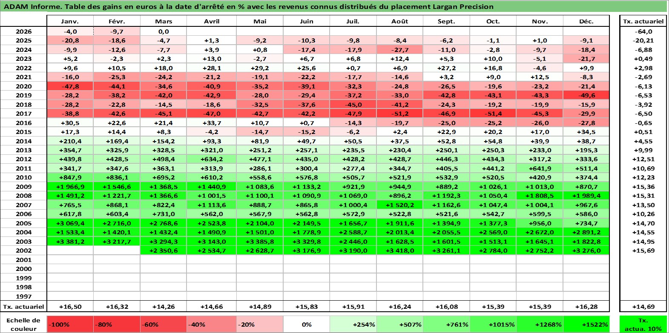Select the Juin column header
The image size is (669, 333).
306,21
